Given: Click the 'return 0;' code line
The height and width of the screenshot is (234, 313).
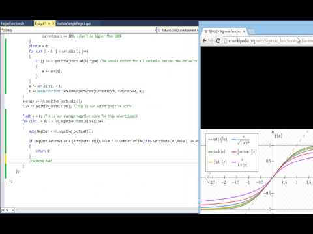Looking at the screenshot, I should [x=43, y=151].
